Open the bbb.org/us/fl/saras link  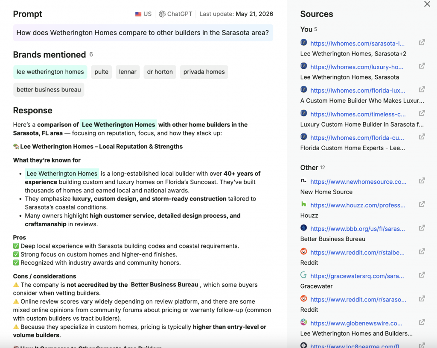pyautogui.click(x=357, y=229)
